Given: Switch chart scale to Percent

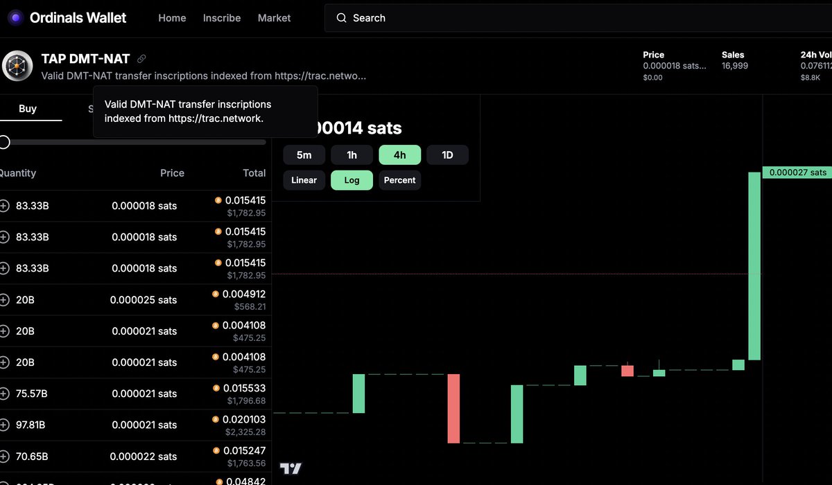Looking at the screenshot, I should (399, 180).
